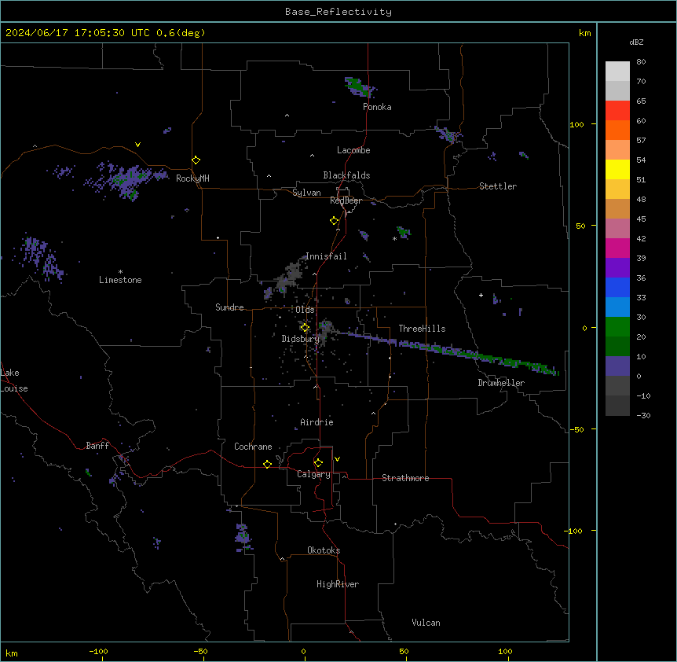Click the Airdrie label

(317, 422)
